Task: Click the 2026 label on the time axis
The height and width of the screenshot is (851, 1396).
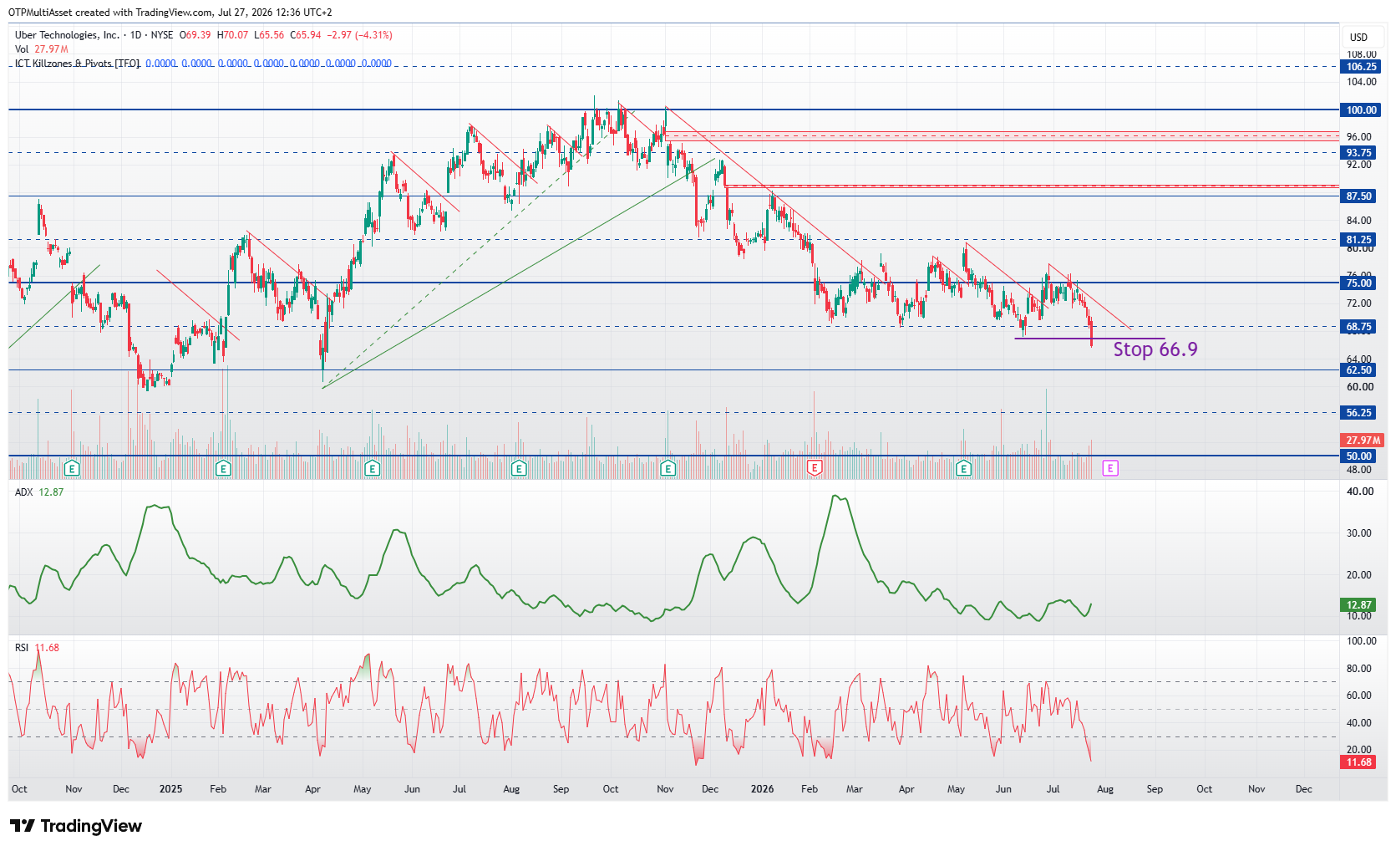Action: (762, 789)
